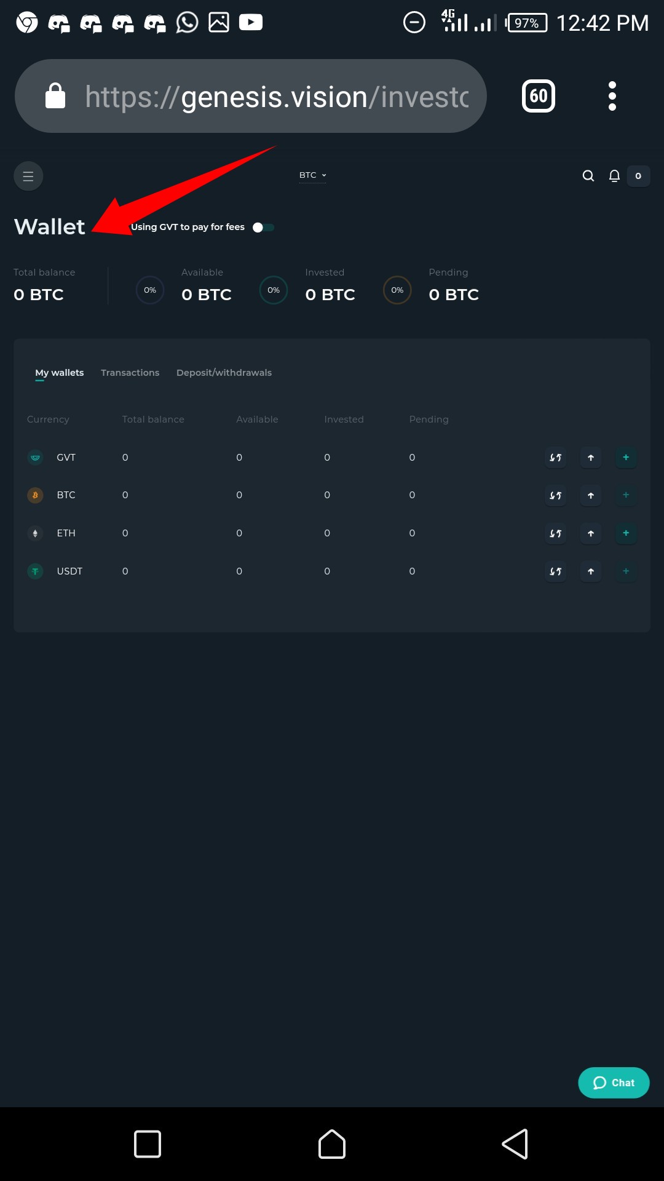Open the GVT wallet row label
The height and width of the screenshot is (1181, 664).
click(x=66, y=458)
